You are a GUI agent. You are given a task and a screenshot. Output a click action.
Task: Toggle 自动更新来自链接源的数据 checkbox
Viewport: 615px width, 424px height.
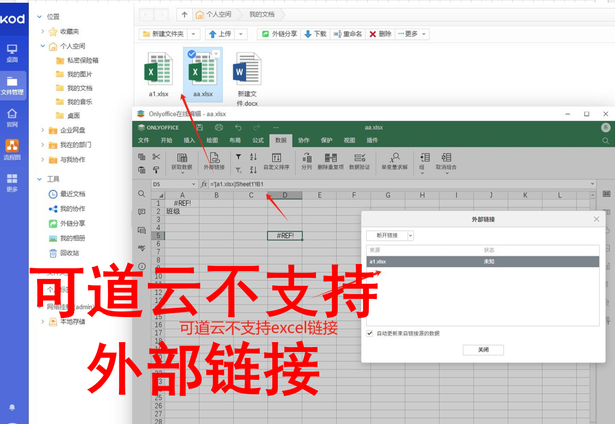[369, 333]
